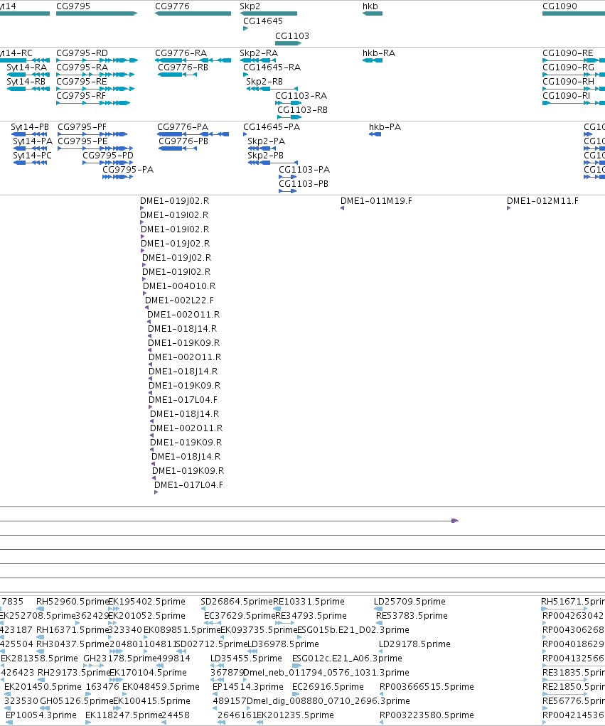Open protein CG1103-PB
The image size is (605, 726).
coord(304,183)
